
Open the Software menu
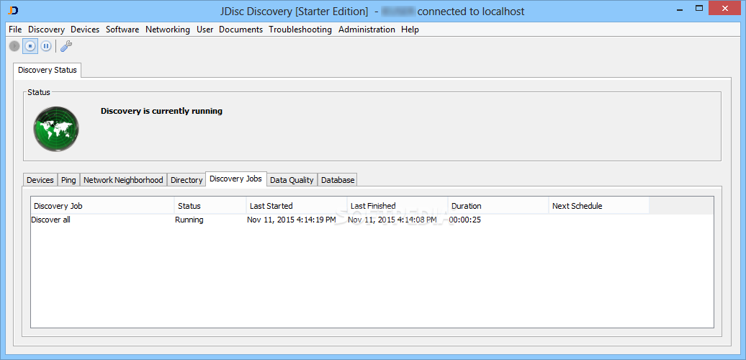point(122,30)
